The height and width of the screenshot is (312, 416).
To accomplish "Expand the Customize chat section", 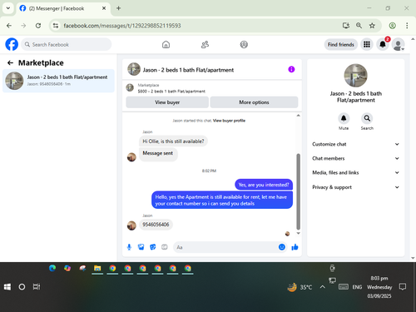I will tap(356, 144).
